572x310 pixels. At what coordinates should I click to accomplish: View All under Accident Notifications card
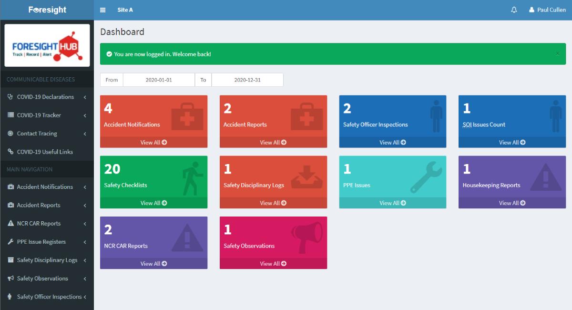(x=153, y=142)
